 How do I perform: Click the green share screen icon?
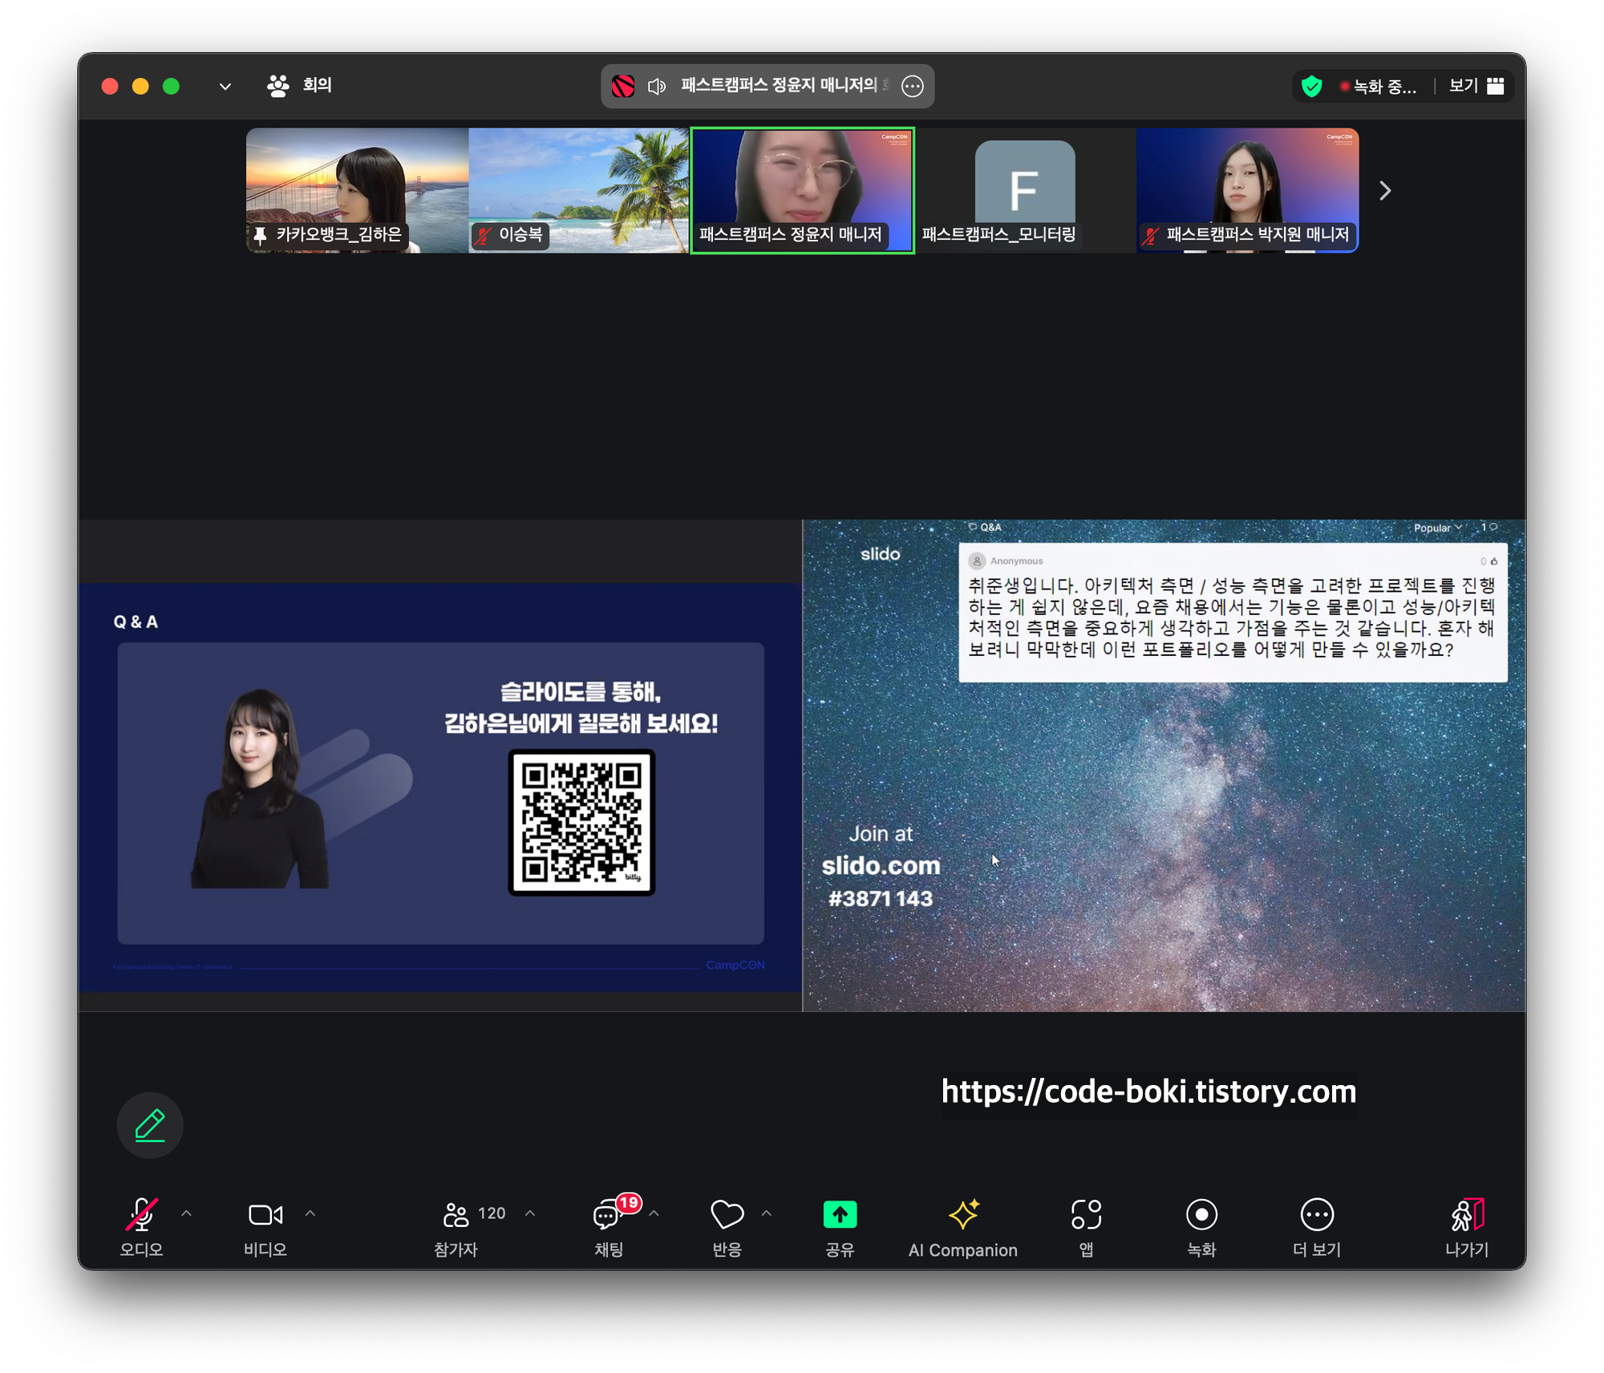(x=840, y=1215)
